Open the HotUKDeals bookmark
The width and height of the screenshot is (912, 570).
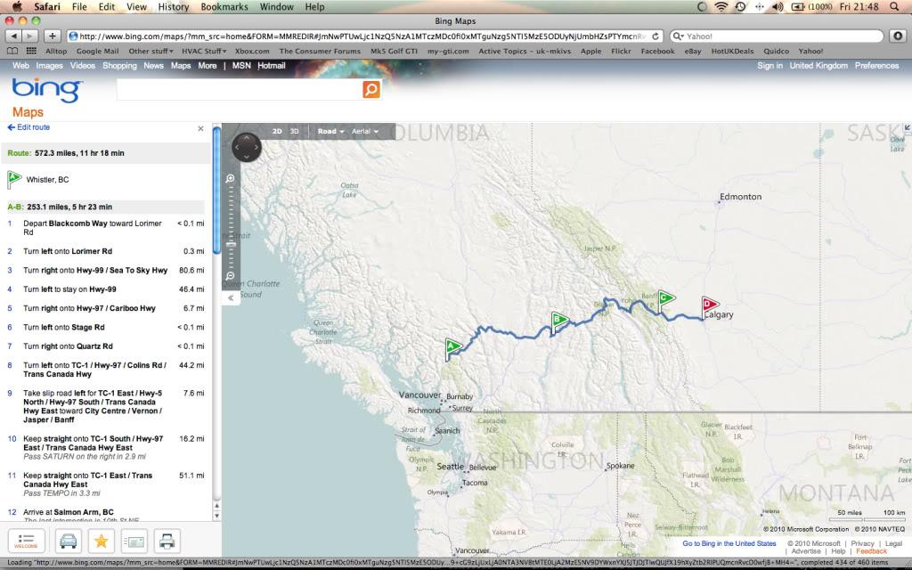[732, 51]
